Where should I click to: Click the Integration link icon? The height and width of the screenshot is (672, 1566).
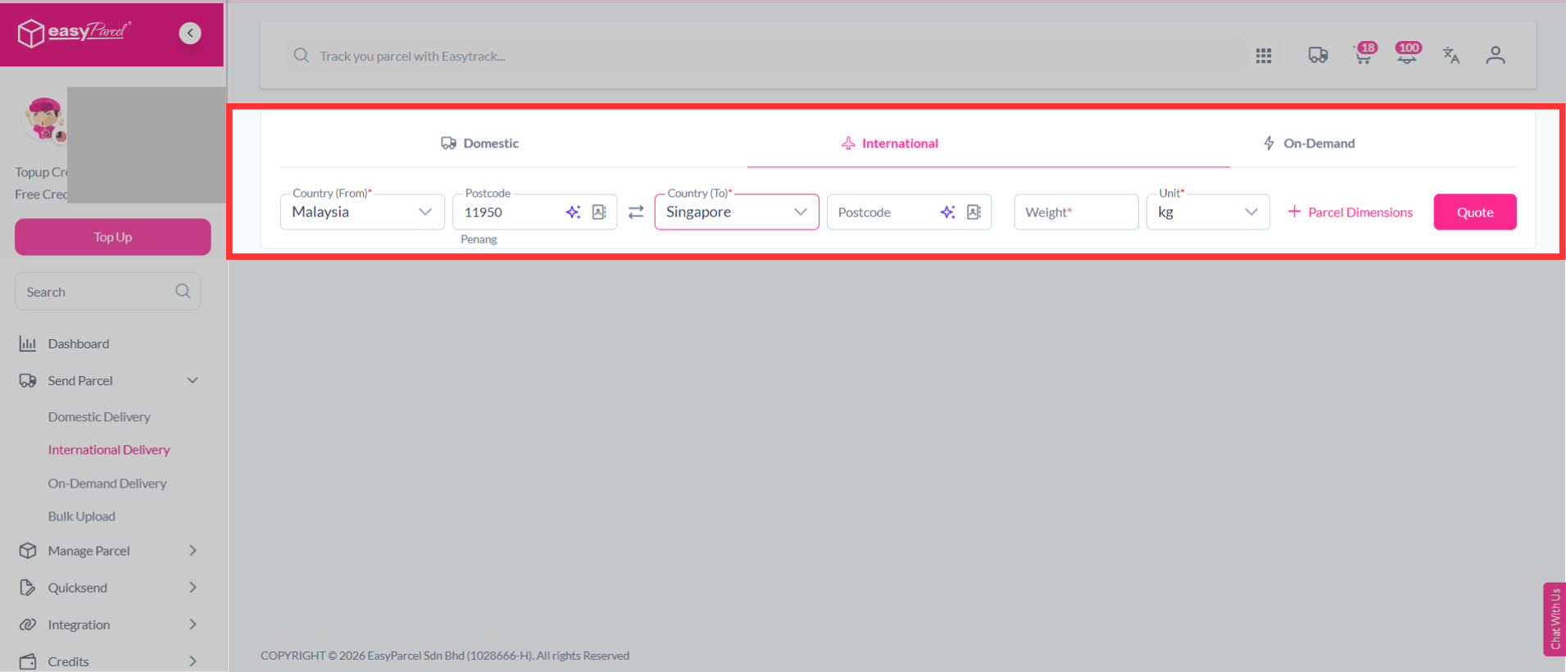point(28,624)
